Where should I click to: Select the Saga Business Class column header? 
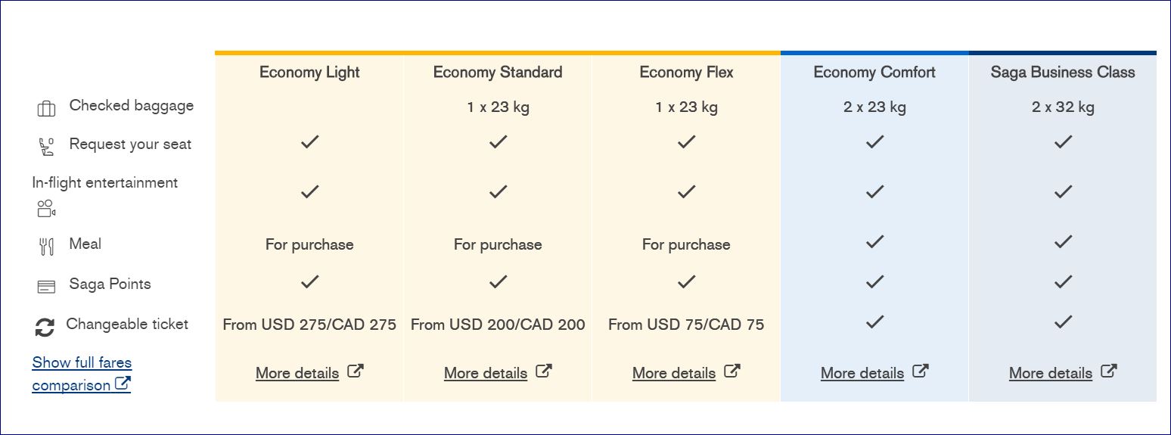pyautogui.click(x=1063, y=73)
